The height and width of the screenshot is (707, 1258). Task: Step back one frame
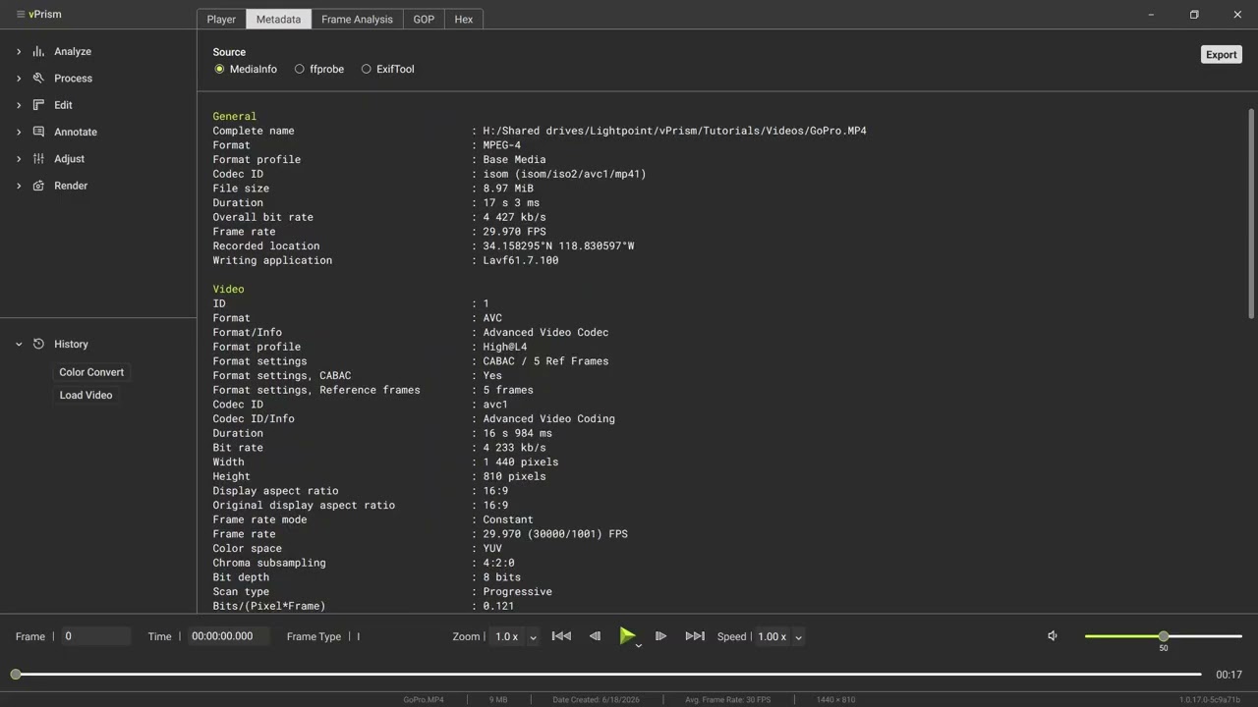pos(595,636)
